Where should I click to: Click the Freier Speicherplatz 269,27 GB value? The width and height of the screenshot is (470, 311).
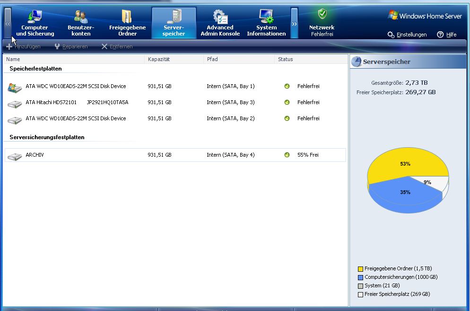420,92
